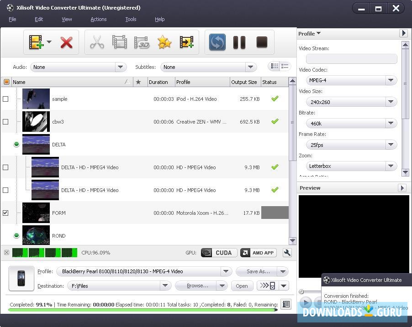Enable NVIDIA CUDA GPU acceleration
The height and width of the screenshot is (327, 412).
(219, 253)
